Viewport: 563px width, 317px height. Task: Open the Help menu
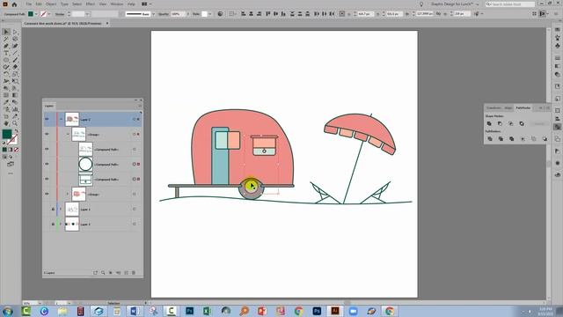click(x=131, y=4)
